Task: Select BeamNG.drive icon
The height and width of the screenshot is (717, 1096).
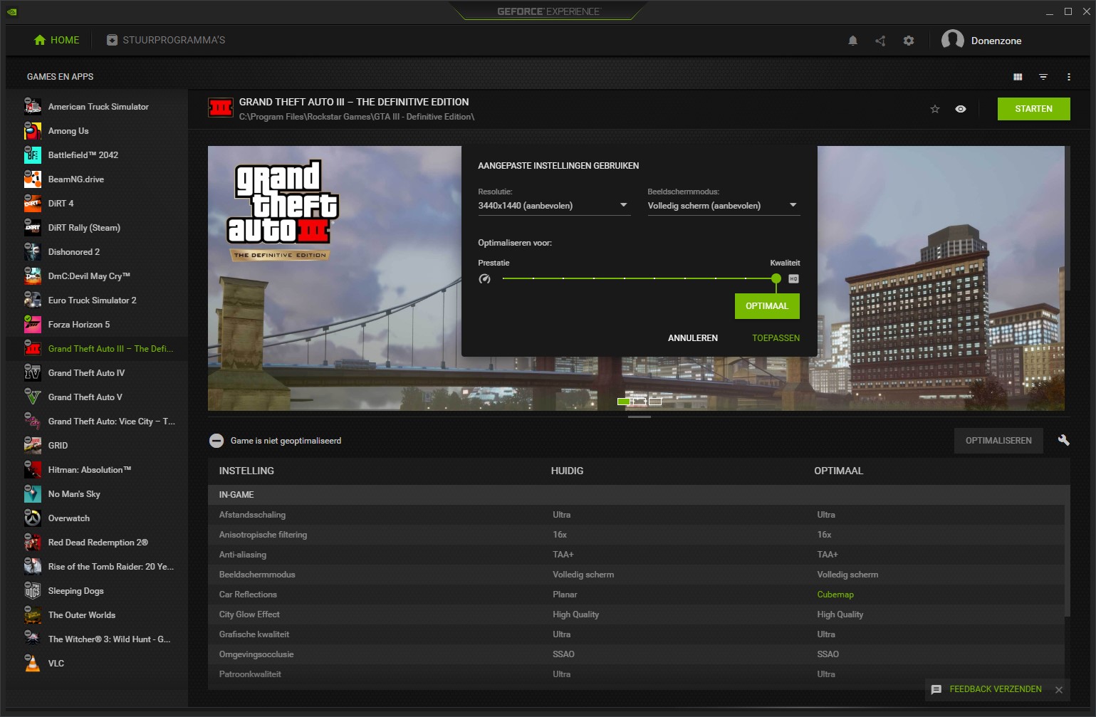Action: point(32,179)
